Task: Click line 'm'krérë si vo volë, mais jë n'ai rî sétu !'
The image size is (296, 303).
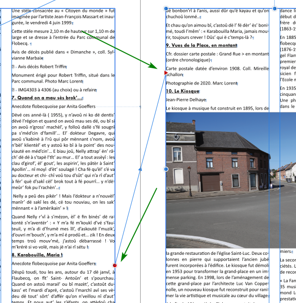Action: 50,247
